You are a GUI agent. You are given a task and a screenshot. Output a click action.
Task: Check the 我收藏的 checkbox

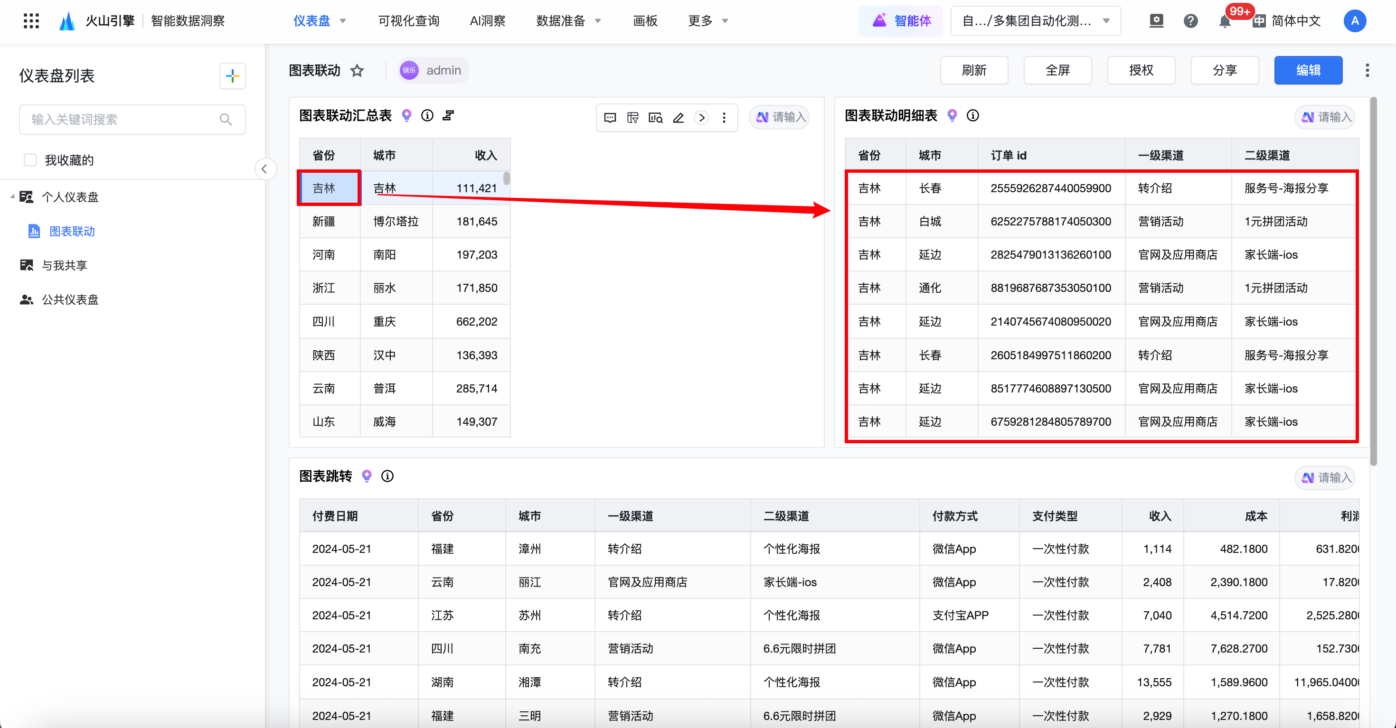click(x=30, y=160)
